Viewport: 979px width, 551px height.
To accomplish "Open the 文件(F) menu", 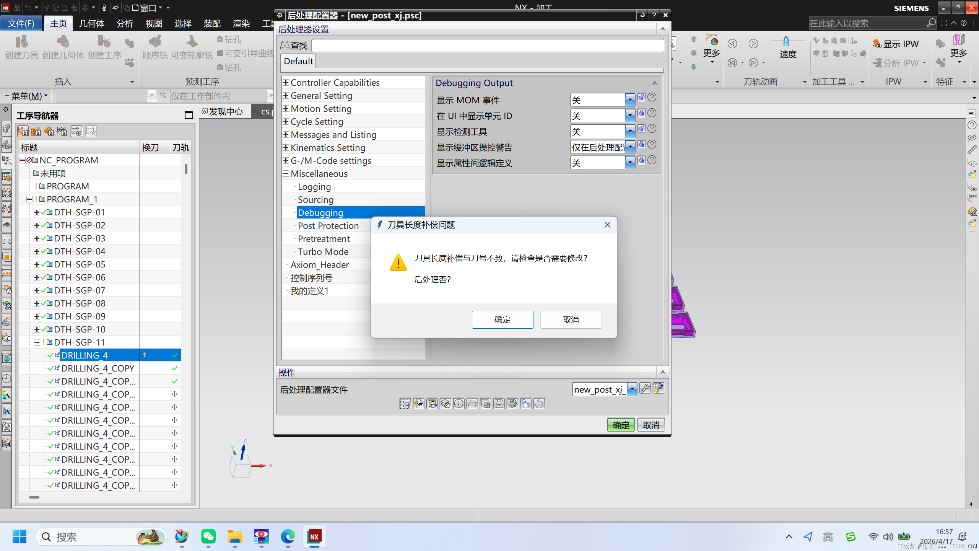I will point(21,23).
